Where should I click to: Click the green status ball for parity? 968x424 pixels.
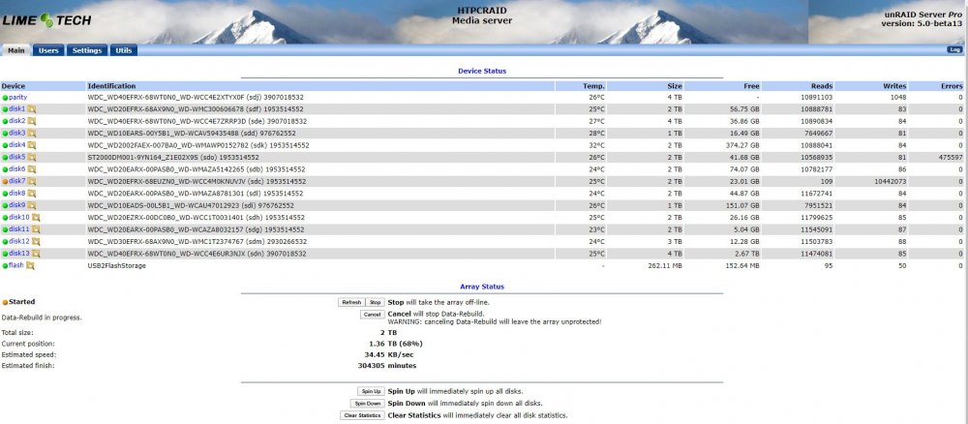point(5,98)
